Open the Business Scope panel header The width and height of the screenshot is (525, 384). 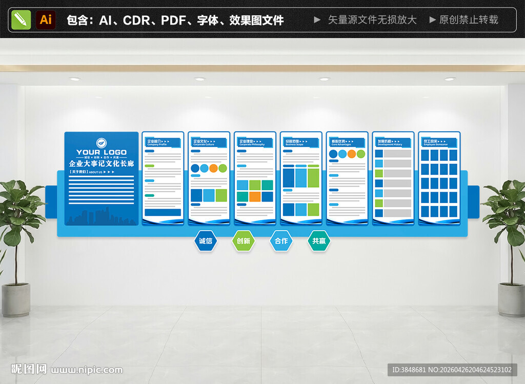tap(301, 143)
